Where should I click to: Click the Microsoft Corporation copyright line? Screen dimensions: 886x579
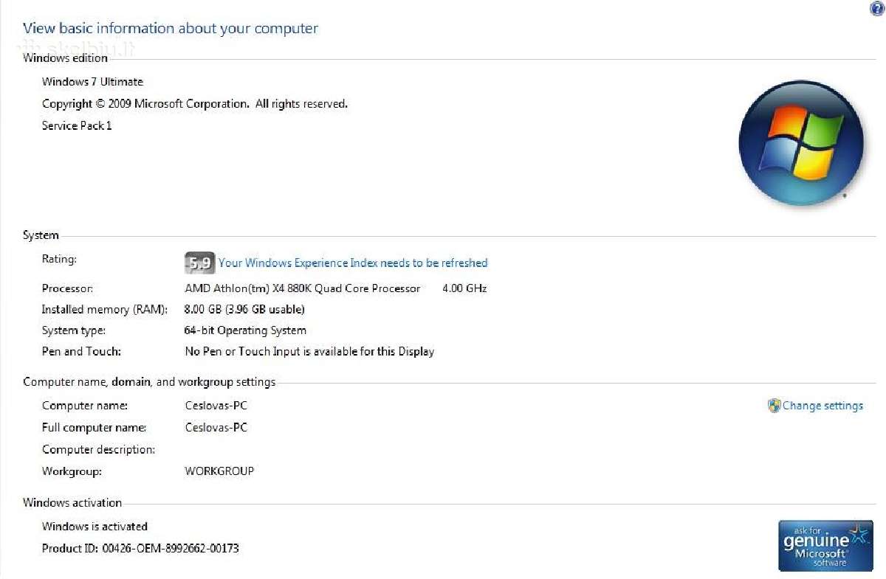point(195,104)
